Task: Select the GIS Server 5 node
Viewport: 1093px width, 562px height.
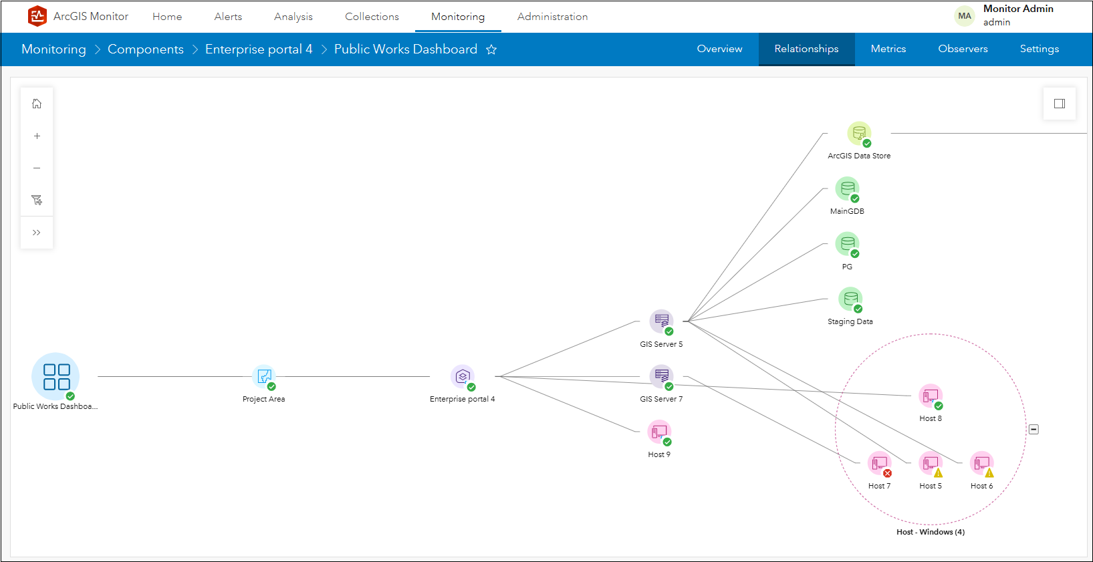Action: [662, 321]
